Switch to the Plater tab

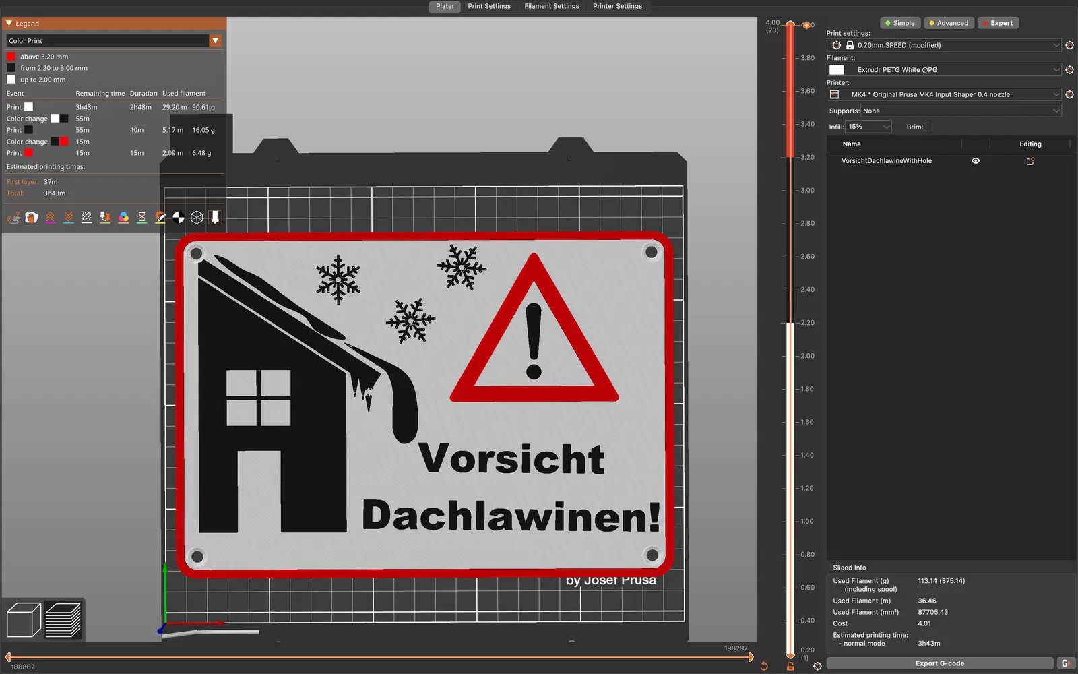(x=445, y=6)
